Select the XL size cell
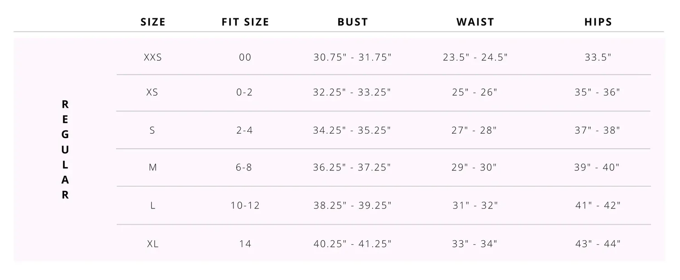The height and width of the screenshot is (280, 680). [153, 244]
